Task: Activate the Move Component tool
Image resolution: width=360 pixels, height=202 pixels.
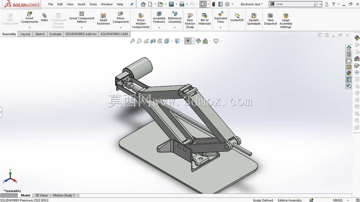Action: coord(121,17)
